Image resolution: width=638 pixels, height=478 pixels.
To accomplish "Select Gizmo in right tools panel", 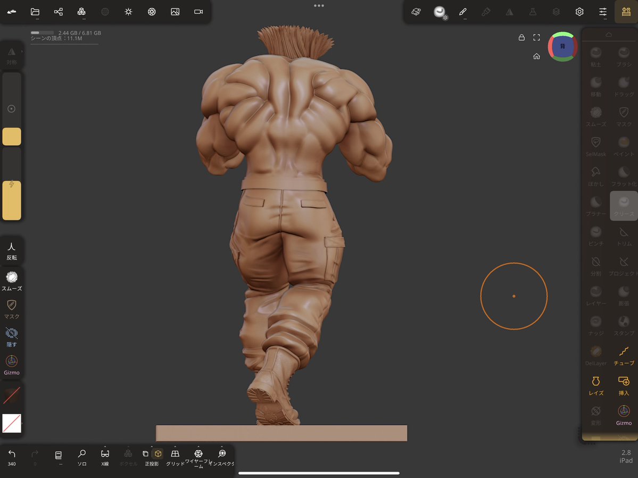I will 624,415.
